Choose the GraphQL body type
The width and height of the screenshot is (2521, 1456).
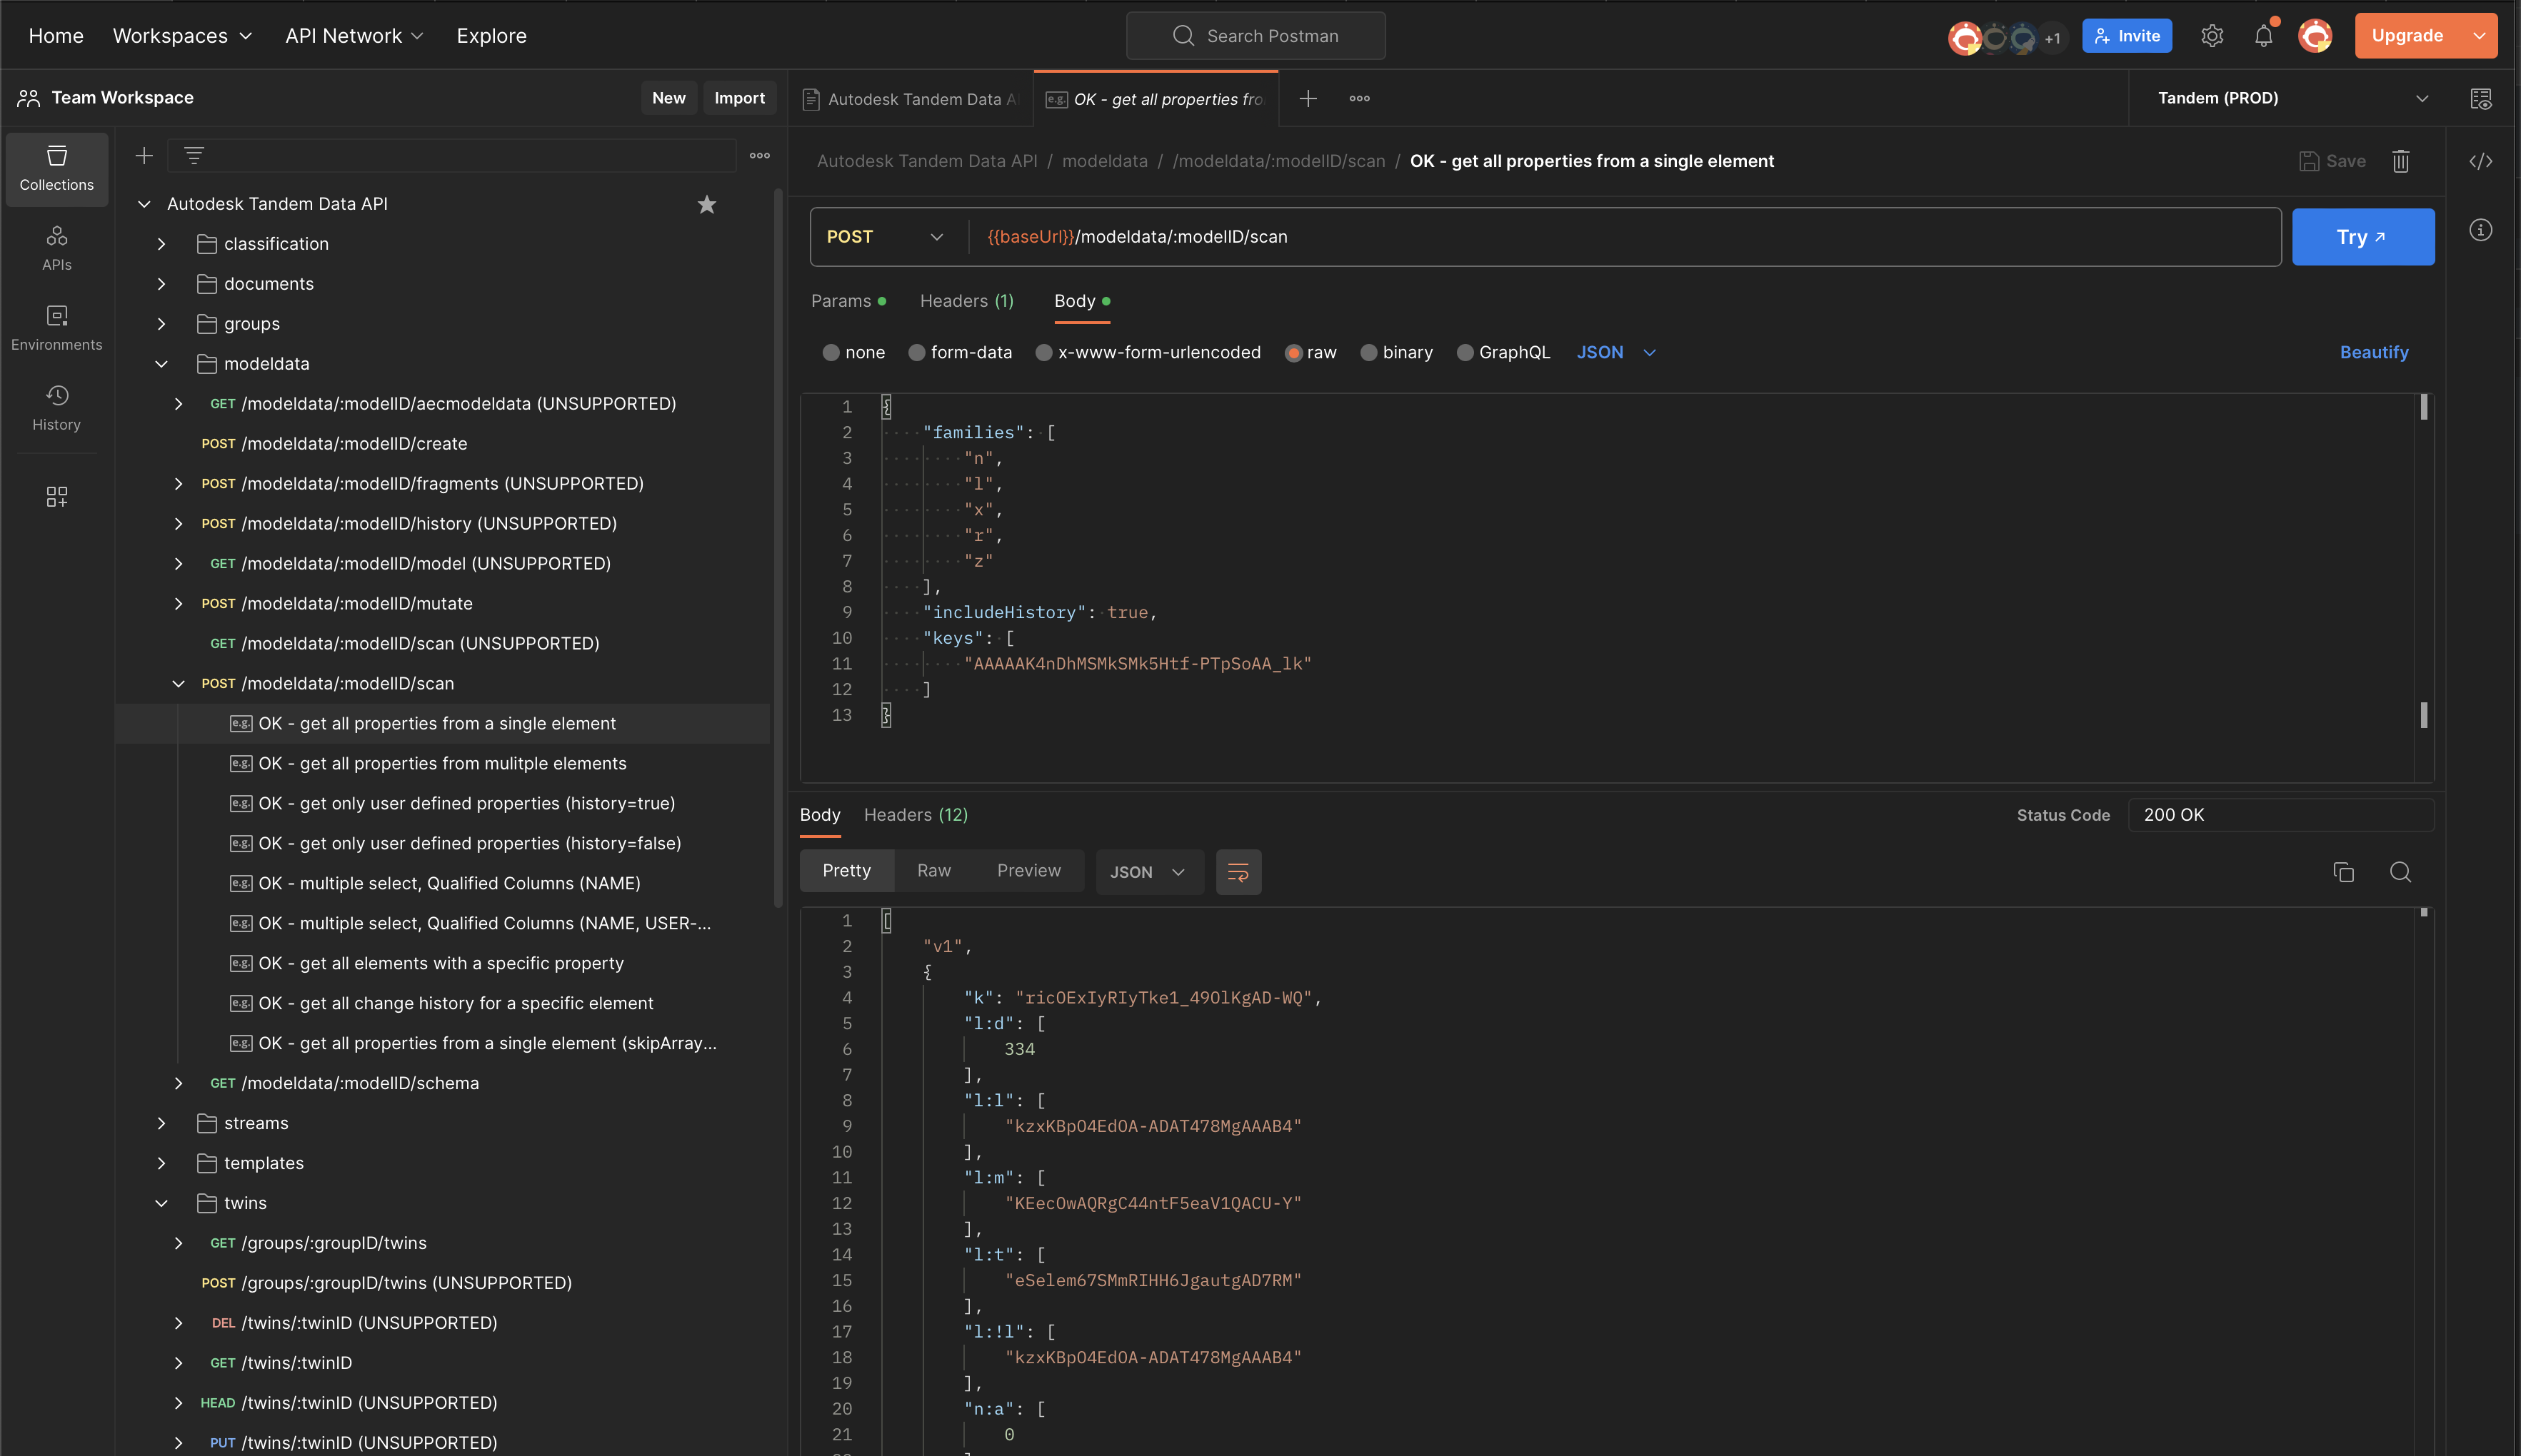tap(1465, 352)
